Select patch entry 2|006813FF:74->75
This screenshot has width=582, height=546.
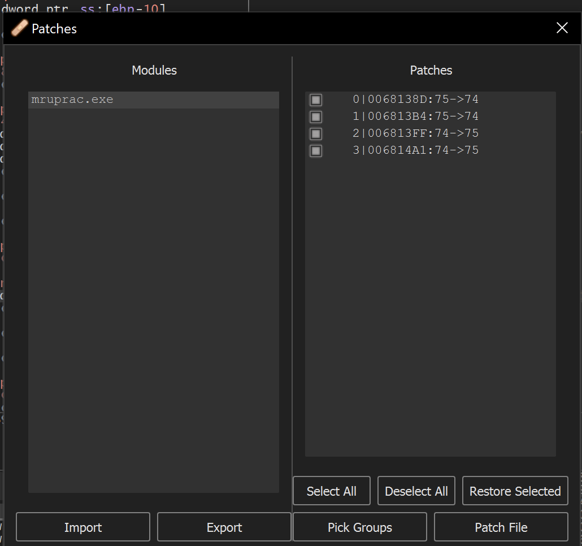[415, 133]
